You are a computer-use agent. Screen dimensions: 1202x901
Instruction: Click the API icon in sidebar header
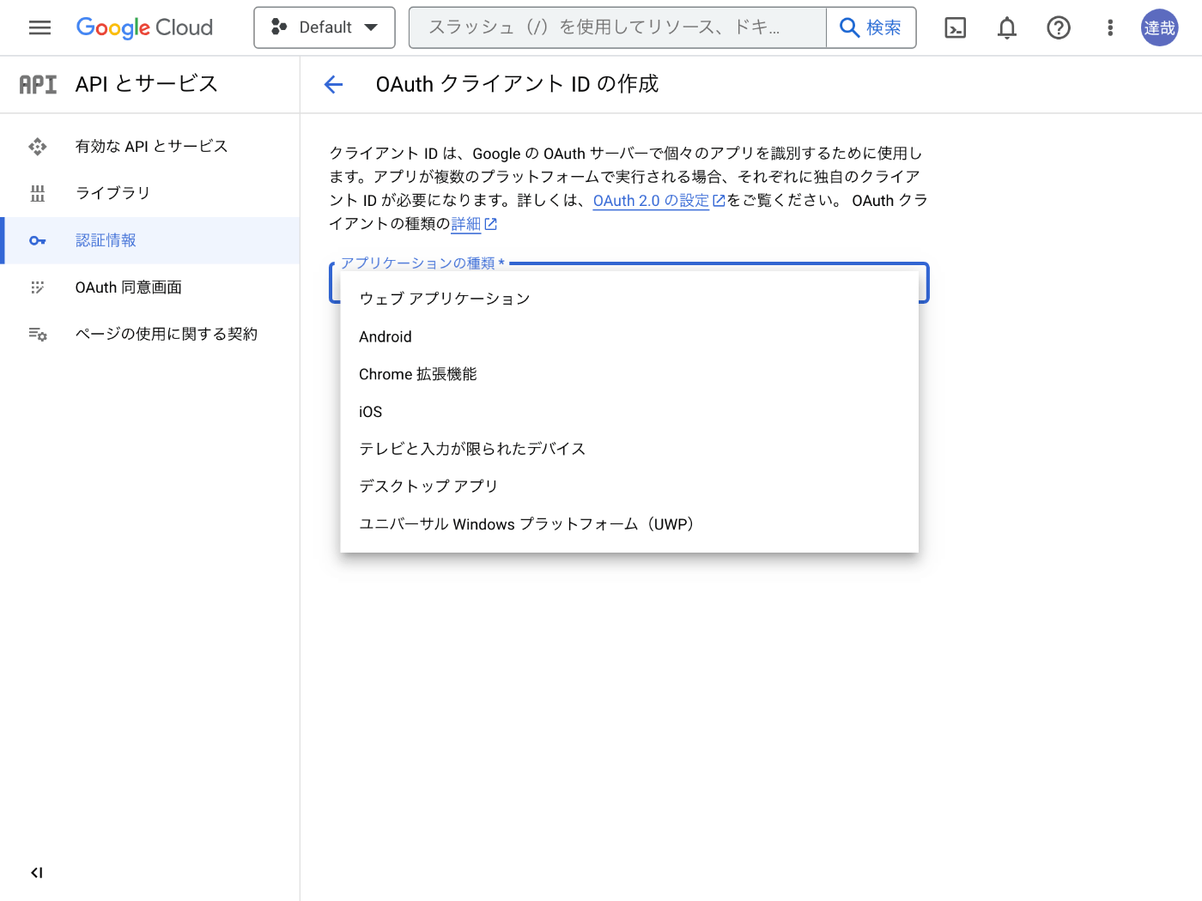(x=38, y=84)
